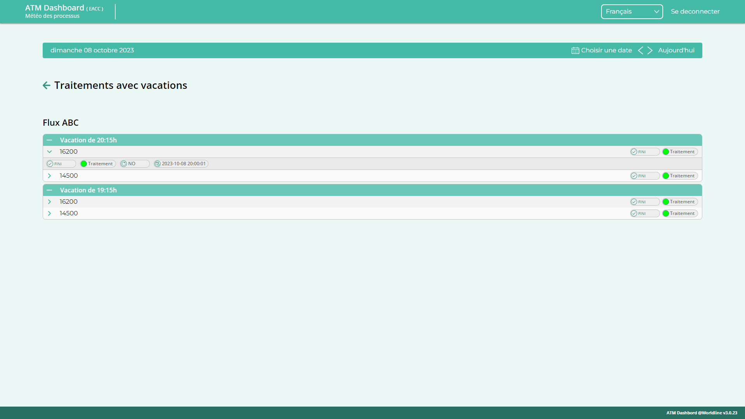Collapse the Vacation de 19:15h section
This screenshot has height=419, width=745.
[49, 190]
